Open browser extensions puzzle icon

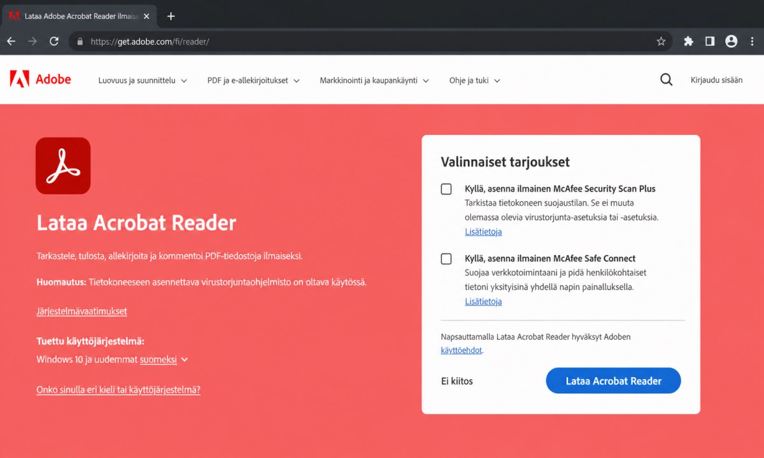click(x=688, y=41)
